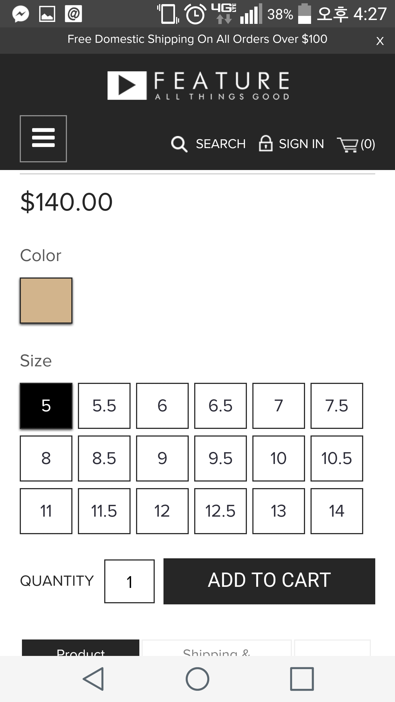This screenshot has width=395, height=702.
Task: Click the sign in lock icon
Action: (266, 143)
